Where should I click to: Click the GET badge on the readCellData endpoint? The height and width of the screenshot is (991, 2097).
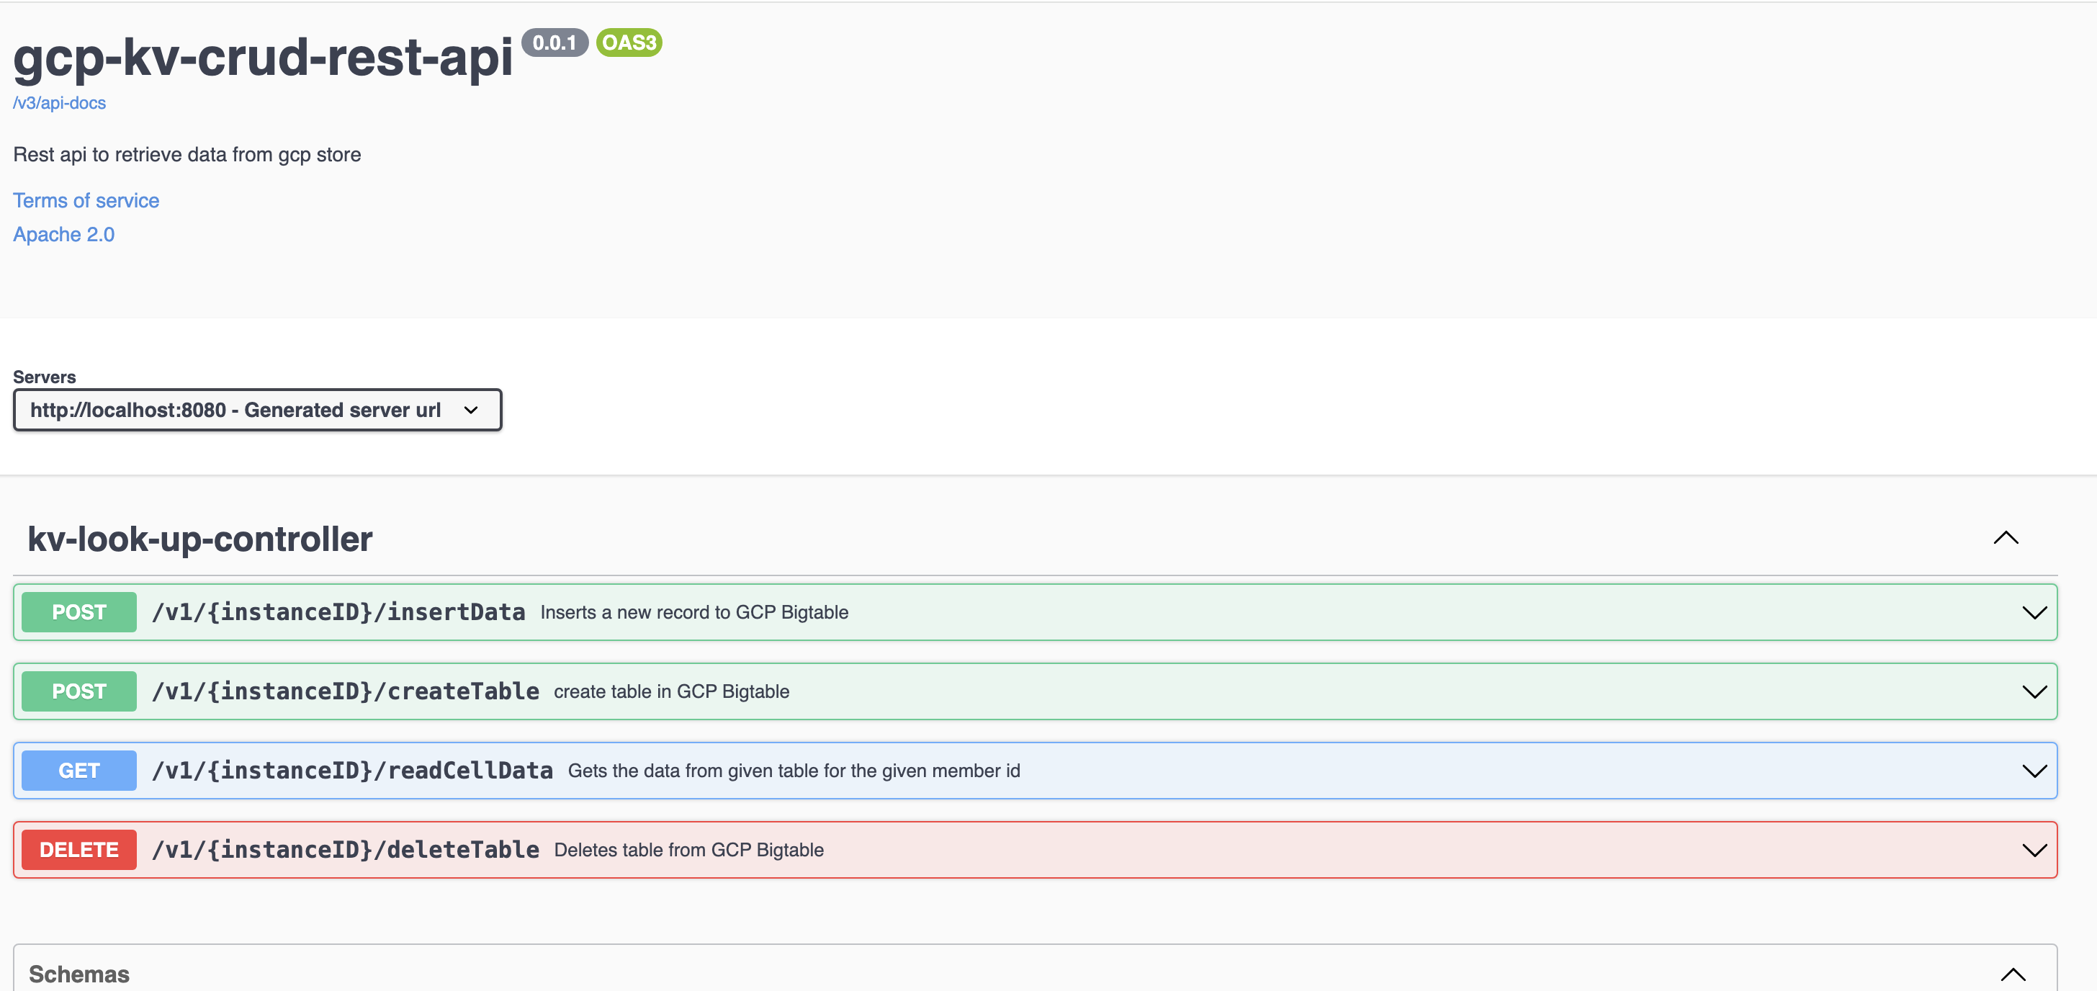[x=79, y=769]
